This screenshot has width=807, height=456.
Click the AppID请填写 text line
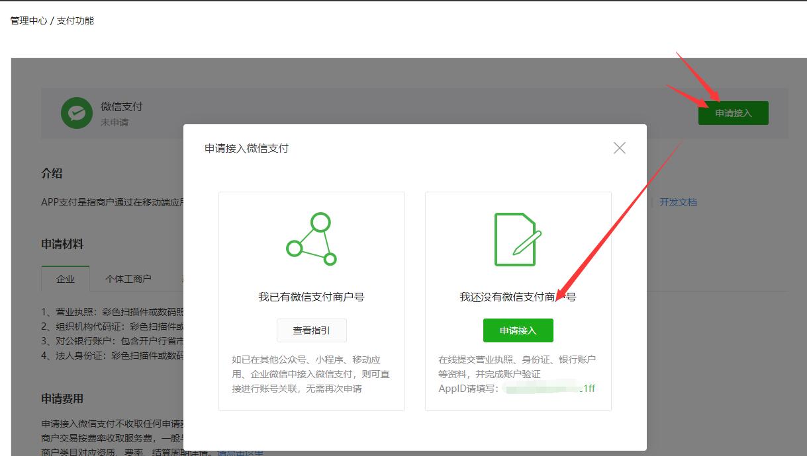[517, 388]
